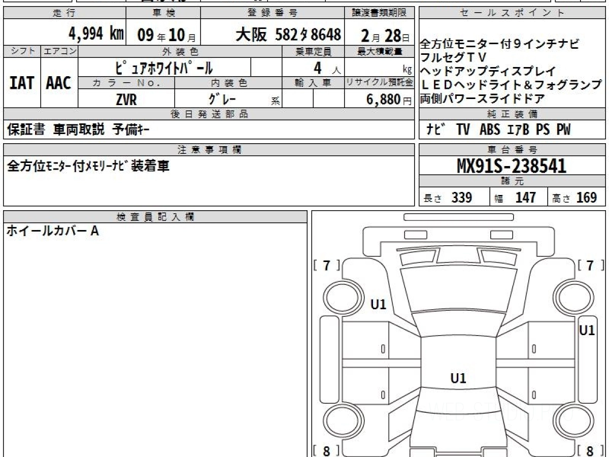Click the chassis number MX91S-238541
The height and width of the screenshot is (457, 609).
(512, 166)
